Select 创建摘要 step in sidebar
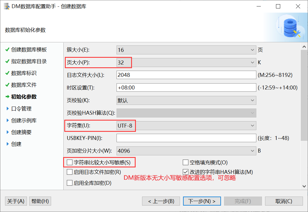308x212 pixels. (21, 132)
